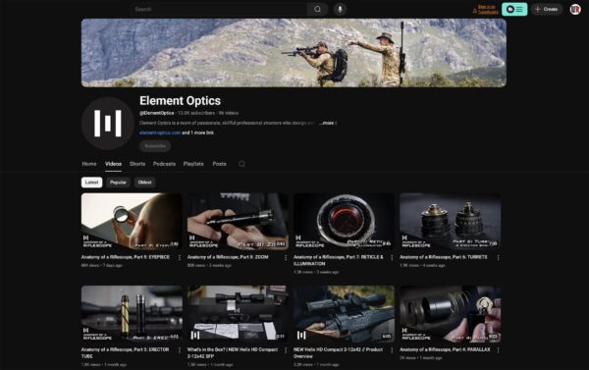The height and width of the screenshot is (370, 589).
Task: Activate voice search microphone icon
Action: pyautogui.click(x=340, y=9)
